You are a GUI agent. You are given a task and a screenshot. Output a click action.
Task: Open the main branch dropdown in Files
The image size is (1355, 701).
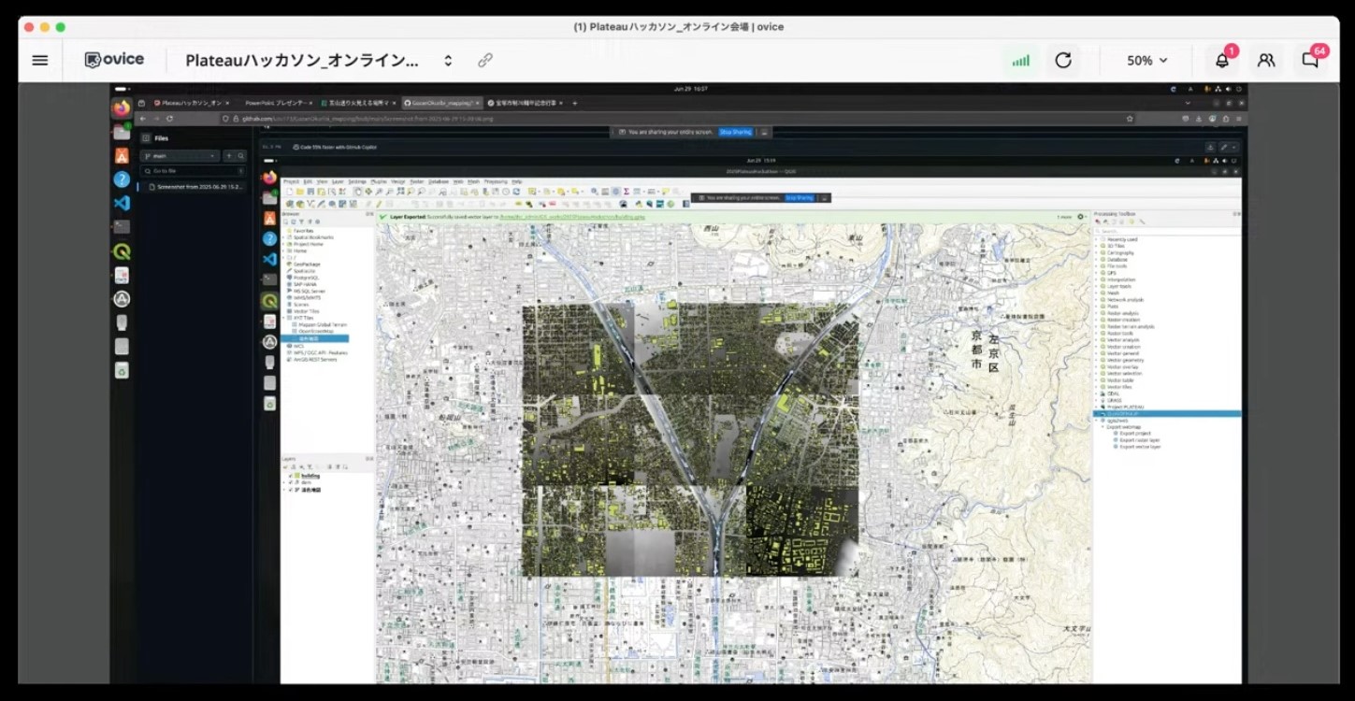point(180,156)
